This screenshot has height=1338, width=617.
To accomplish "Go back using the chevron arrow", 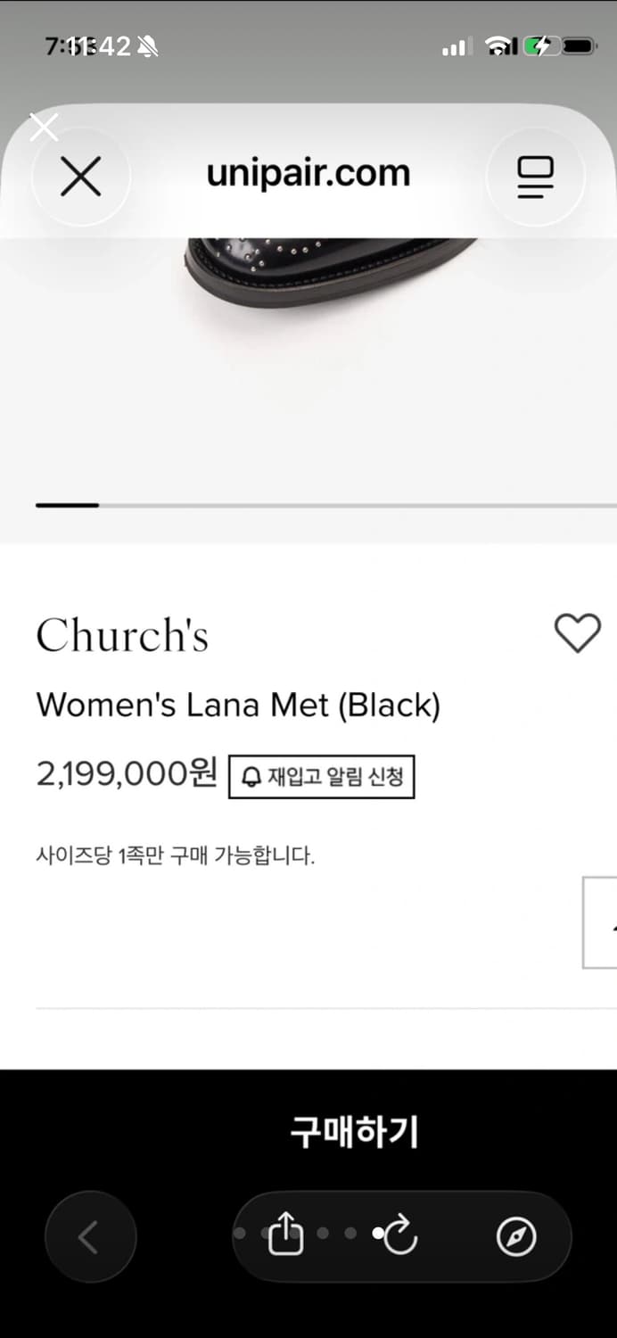I will pyautogui.click(x=91, y=1236).
